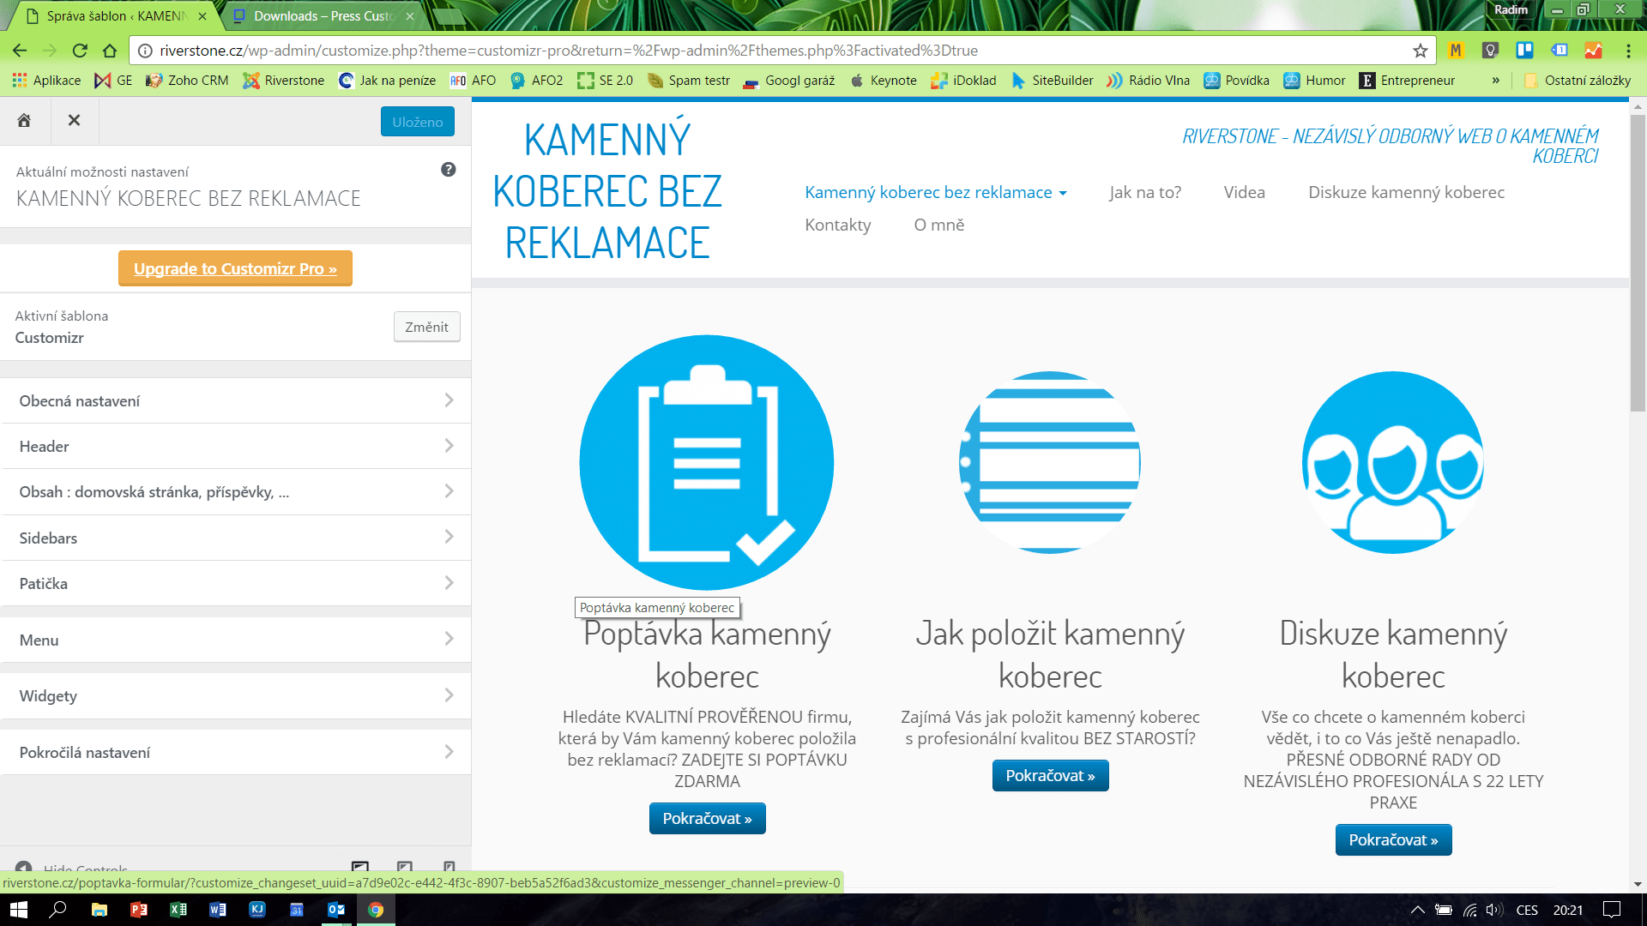Screen dimensions: 1647x926
Task: Open Word from the taskbar
Action: [217, 910]
